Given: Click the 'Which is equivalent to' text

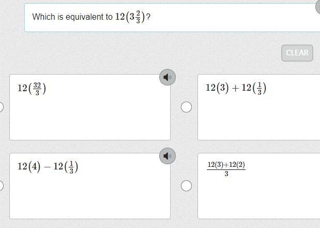Looking at the screenshot, I should [72, 17].
